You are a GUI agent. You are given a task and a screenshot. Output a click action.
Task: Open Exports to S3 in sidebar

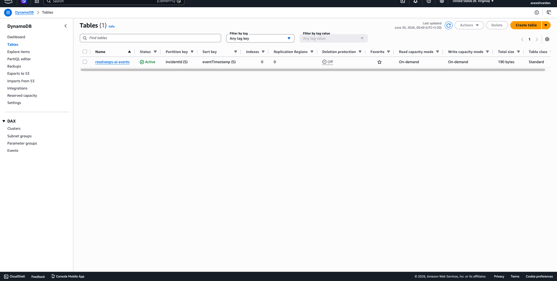pyautogui.click(x=18, y=74)
